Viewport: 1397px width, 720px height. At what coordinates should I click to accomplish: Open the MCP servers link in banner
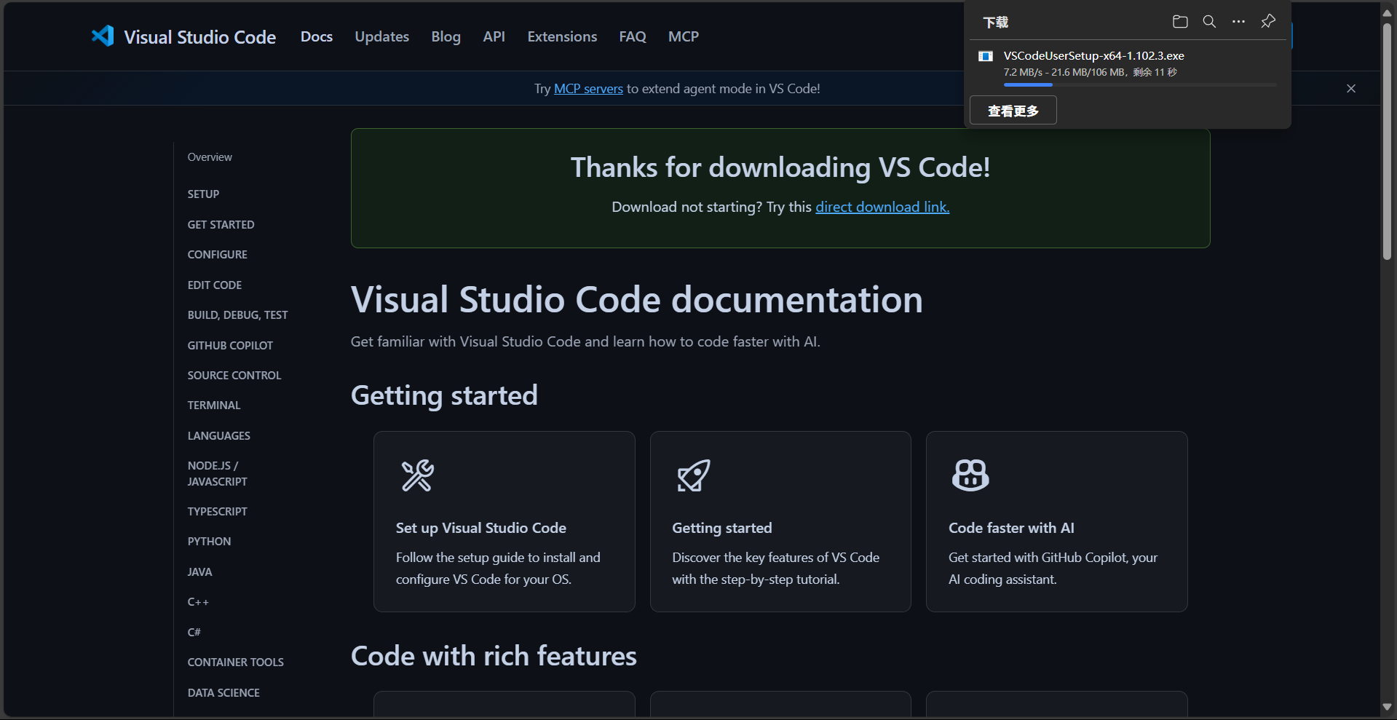(x=588, y=89)
